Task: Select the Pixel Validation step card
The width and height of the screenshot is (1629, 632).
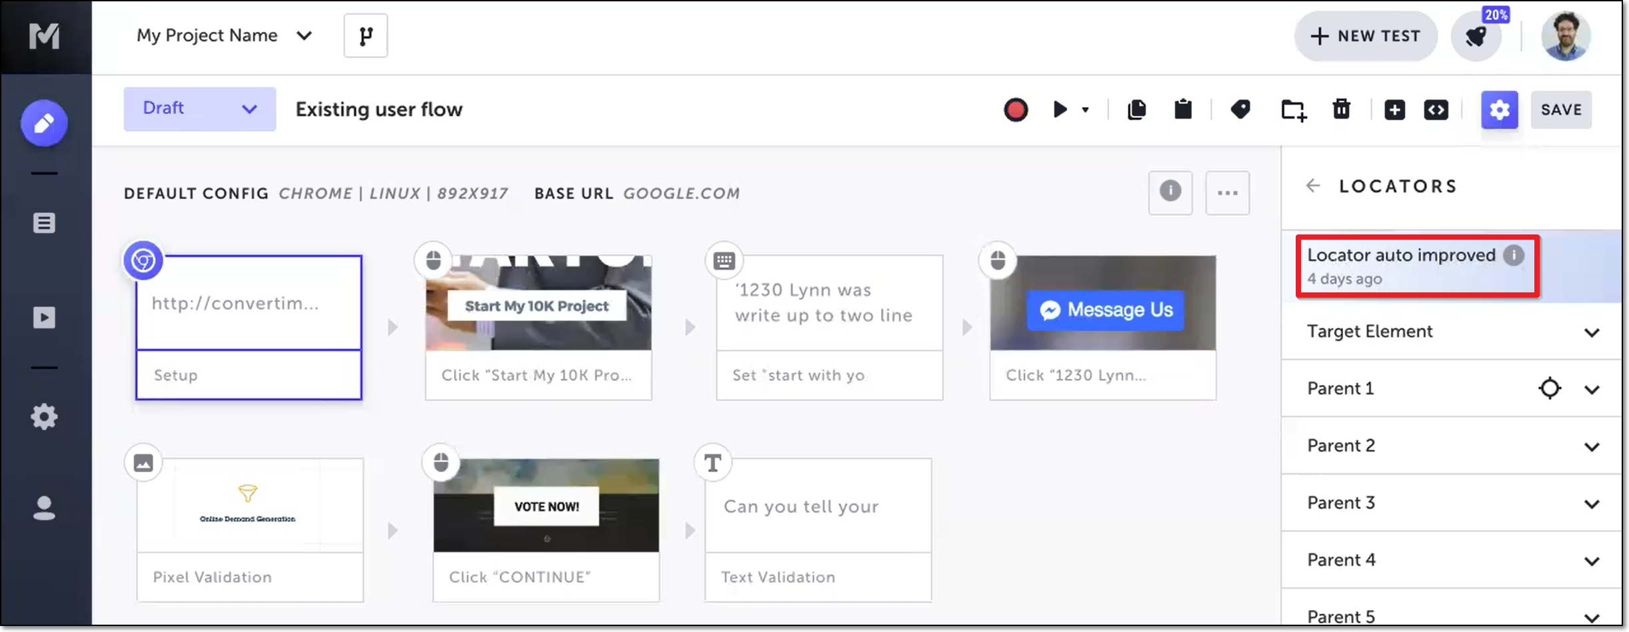Action: coord(250,530)
